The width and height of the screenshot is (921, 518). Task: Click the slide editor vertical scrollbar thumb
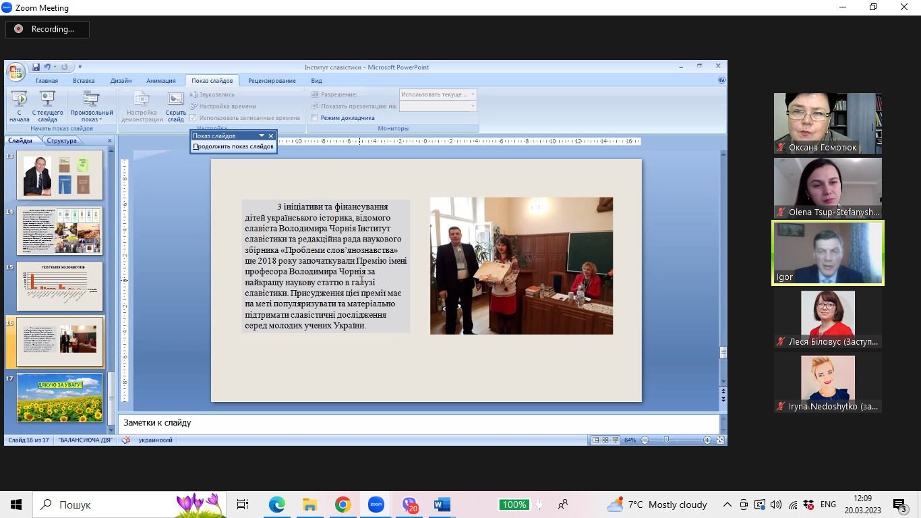(x=723, y=352)
